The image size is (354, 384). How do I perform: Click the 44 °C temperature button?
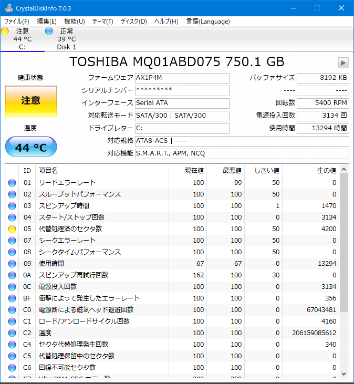tap(31, 147)
